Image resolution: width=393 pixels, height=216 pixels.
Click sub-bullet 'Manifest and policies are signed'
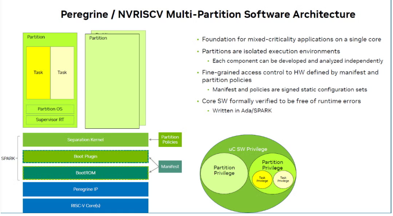[x=290, y=90]
